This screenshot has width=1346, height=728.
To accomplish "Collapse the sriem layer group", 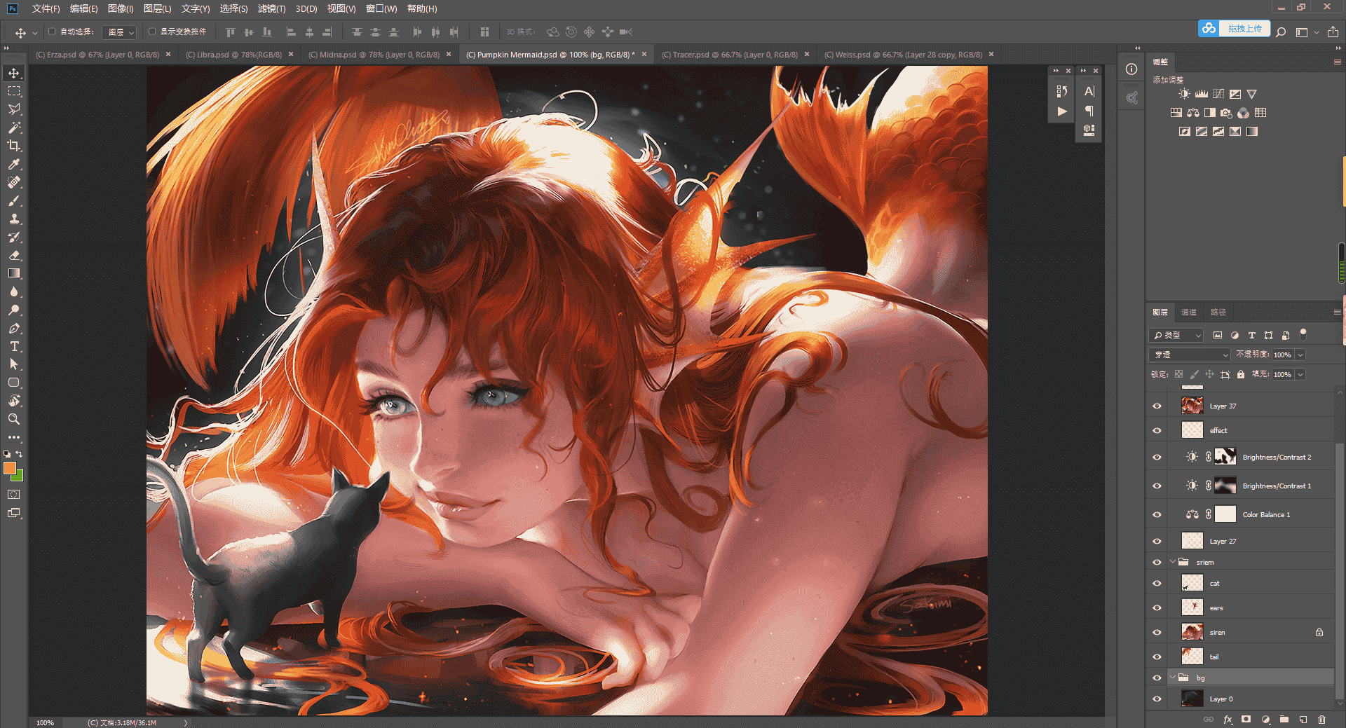I will coord(1173,561).
